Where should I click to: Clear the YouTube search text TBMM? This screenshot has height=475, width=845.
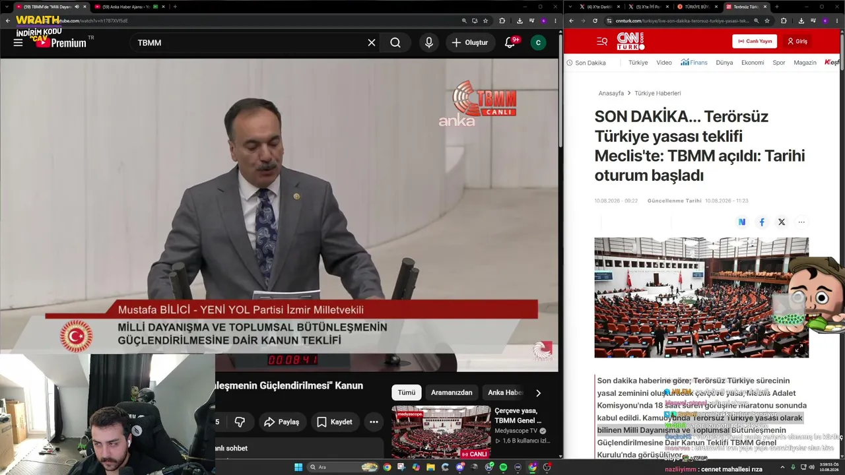[372, 43]
